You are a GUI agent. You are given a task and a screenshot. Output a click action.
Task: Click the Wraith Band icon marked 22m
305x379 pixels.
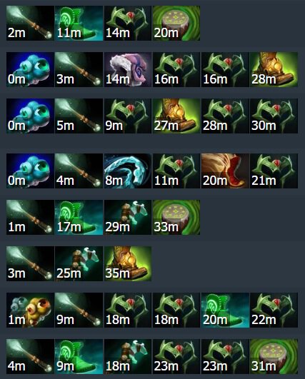point(274,310)
